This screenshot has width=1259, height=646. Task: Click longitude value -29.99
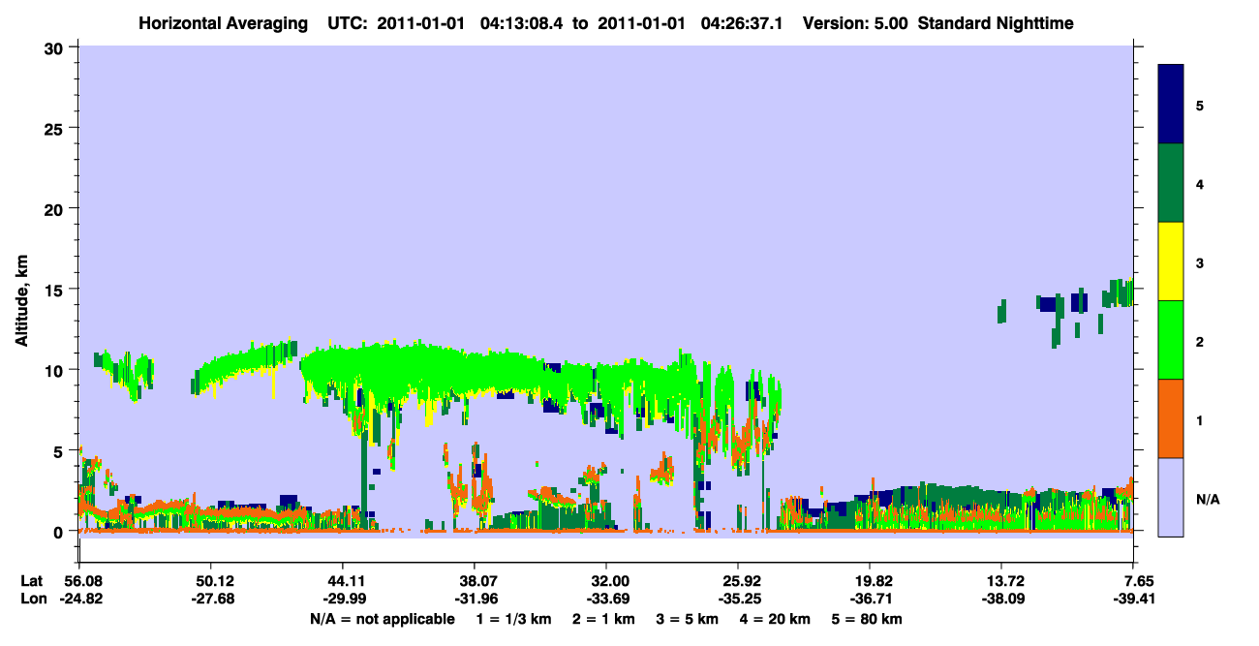point(342,599)
